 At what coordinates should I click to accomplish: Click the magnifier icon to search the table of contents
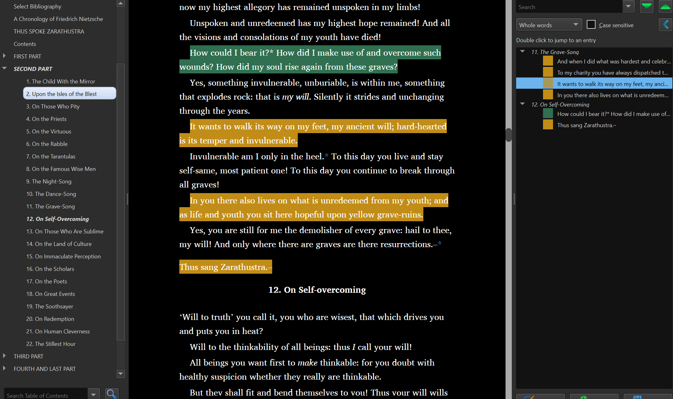coord(112,394)
